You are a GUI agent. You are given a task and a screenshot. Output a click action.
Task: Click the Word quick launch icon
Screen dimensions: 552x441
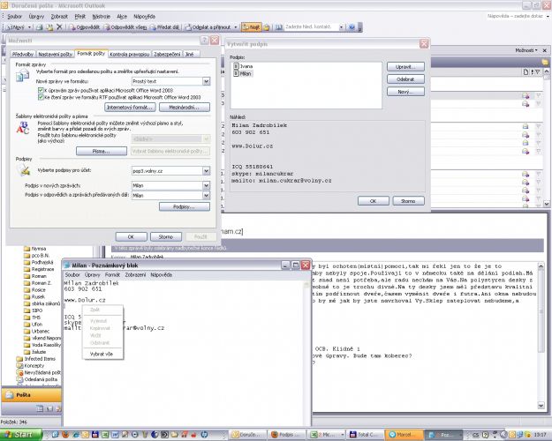pyautogui.click(x=115, y=435)
